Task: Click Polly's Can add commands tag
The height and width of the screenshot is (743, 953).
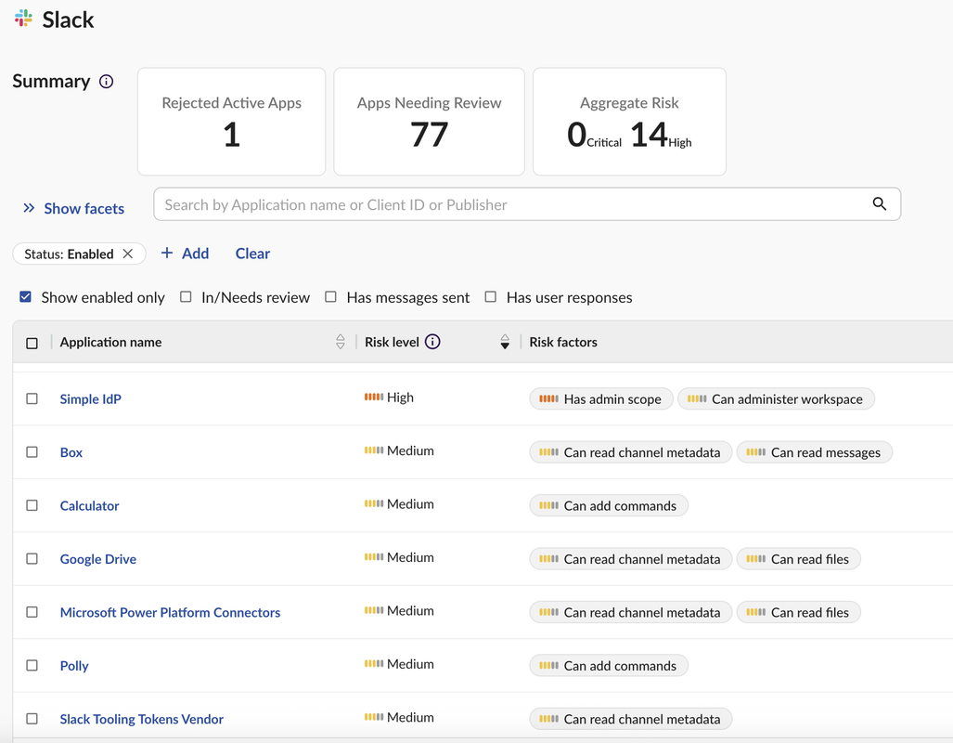Action: click(609, 666)
